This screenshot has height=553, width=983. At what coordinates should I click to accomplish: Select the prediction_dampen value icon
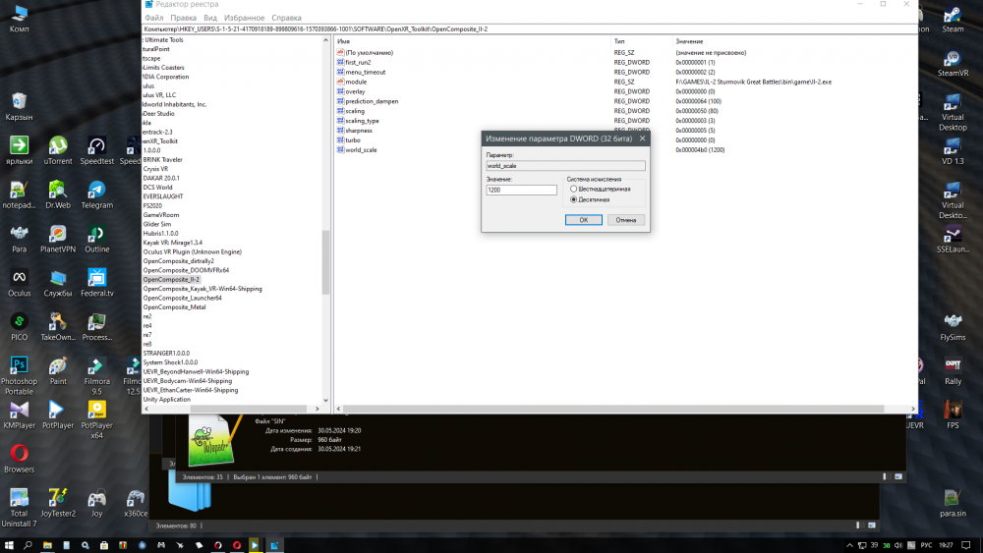click(x=340, y=101)
